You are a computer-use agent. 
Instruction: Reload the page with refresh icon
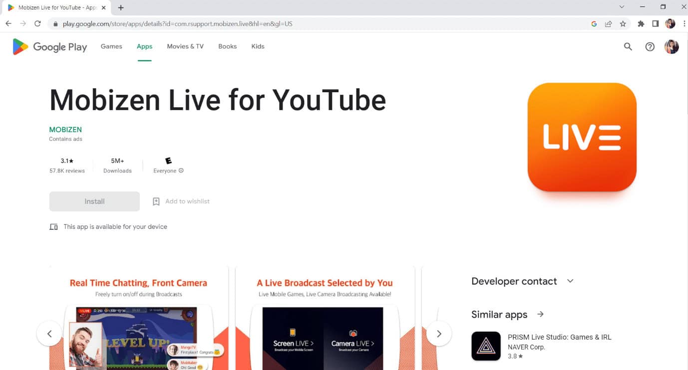pos(38,23)
